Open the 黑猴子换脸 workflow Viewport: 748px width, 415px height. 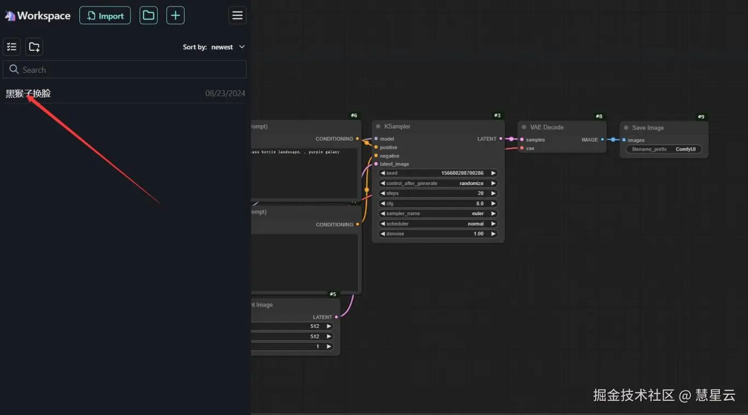[x=28, y=94]
